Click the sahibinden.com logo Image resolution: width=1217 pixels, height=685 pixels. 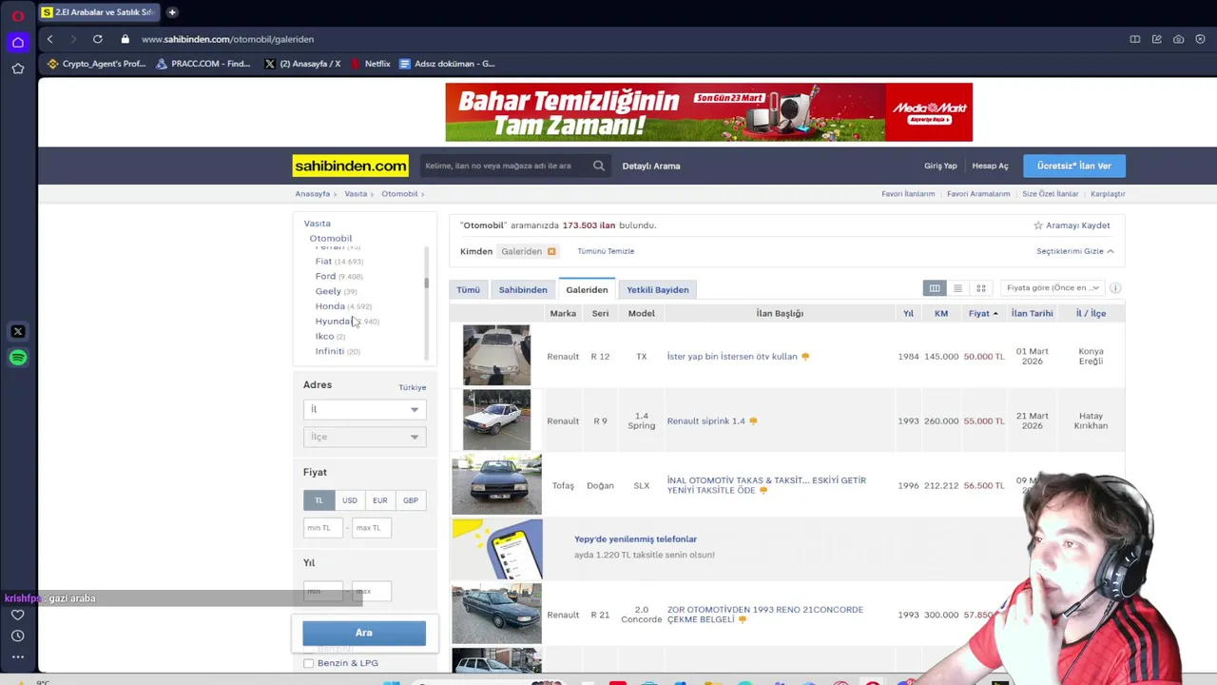point(350,166)
